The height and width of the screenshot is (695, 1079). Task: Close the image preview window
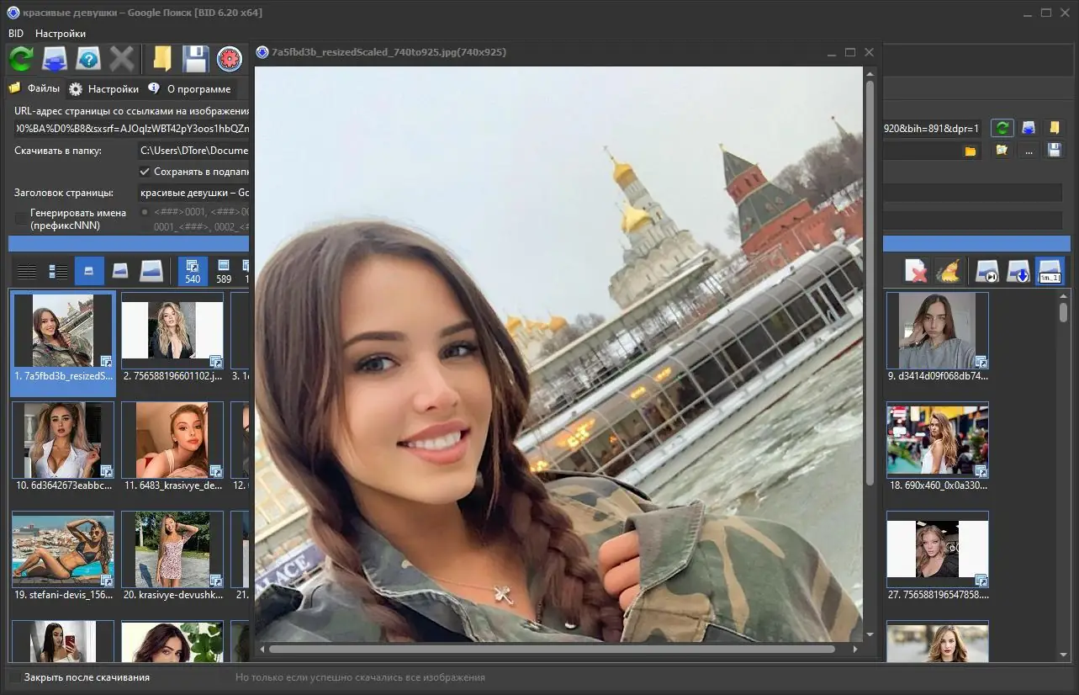869,52
